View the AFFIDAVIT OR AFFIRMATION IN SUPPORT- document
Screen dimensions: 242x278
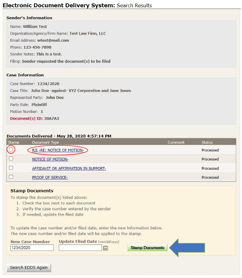click(x=69, y=169)
